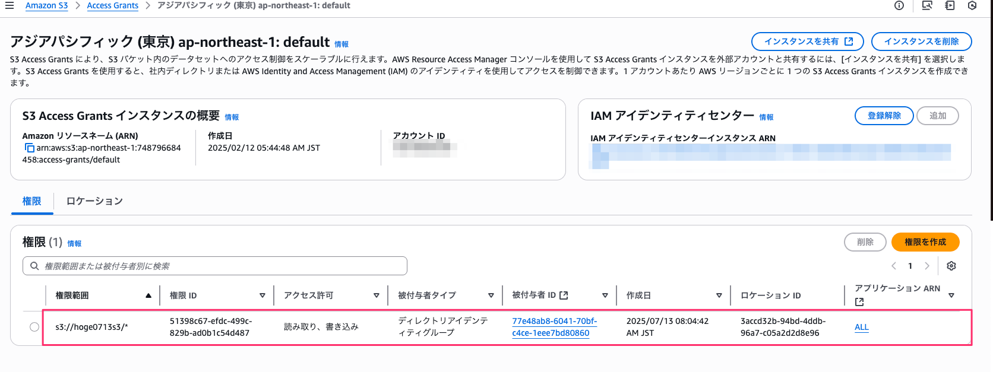Click 登録解除 in IAM アイデンティティセンター panel

[x=884, y=116]
